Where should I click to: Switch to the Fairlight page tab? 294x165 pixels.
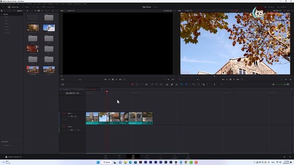point(175,157)
